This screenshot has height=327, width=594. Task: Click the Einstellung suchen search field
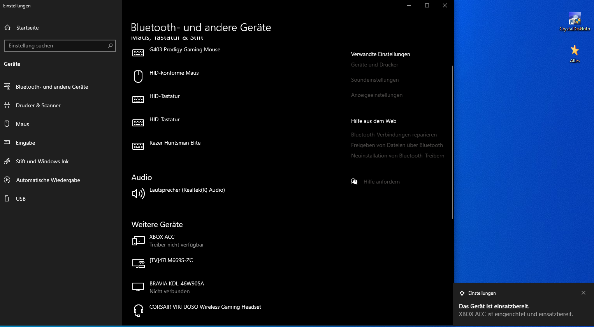tap(60, 45)
